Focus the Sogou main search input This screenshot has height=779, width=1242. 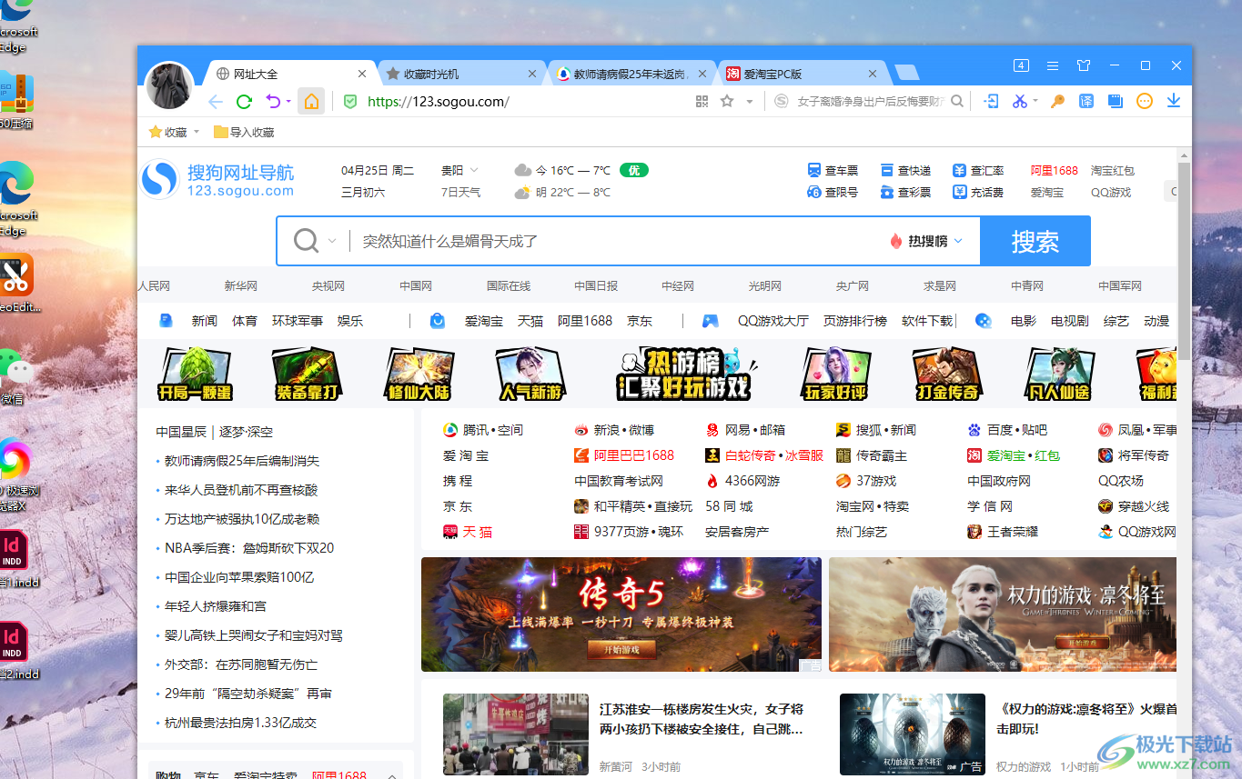pos(619,241)
